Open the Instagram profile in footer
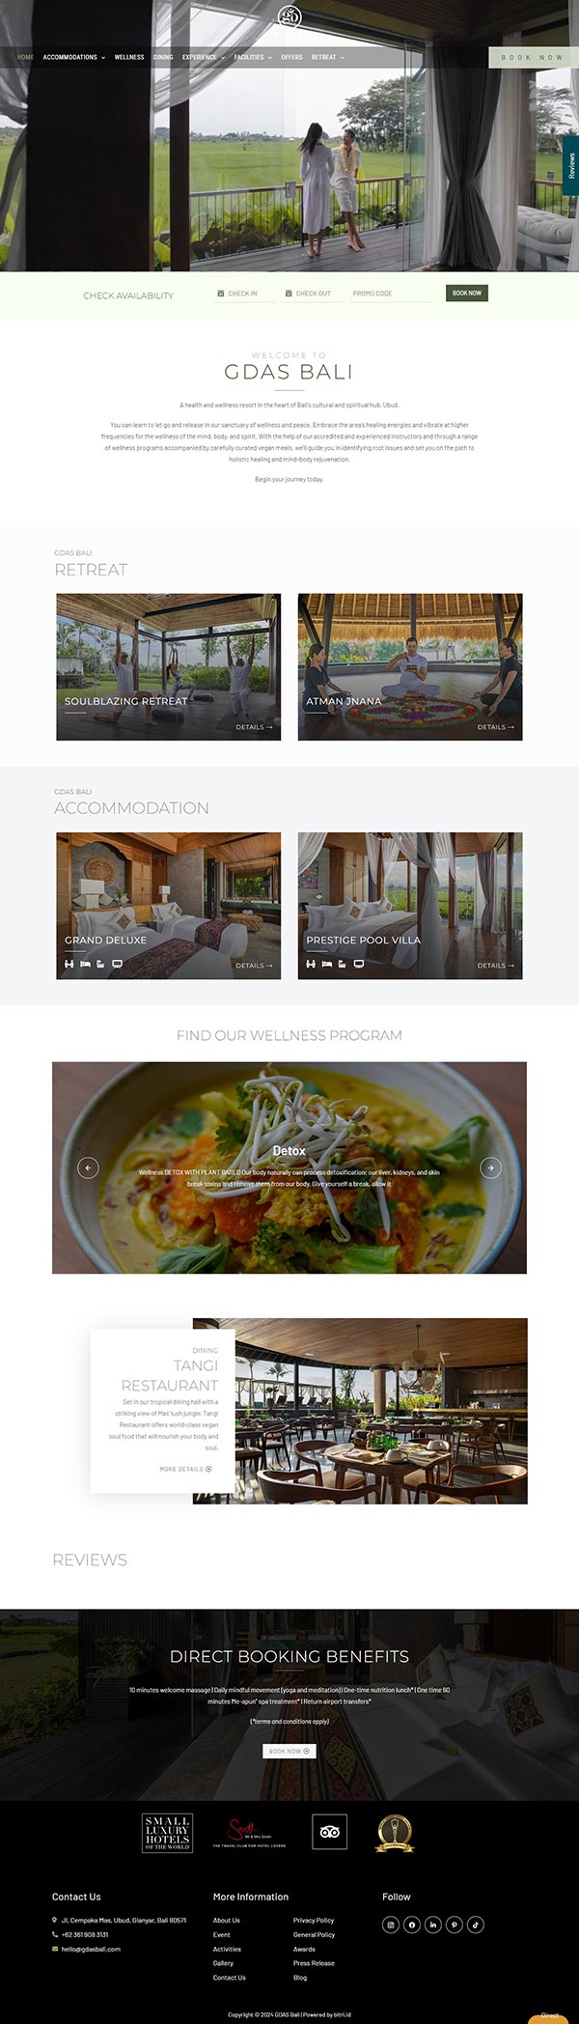Screen dimensions: 579x2024 tap(391, 1925)
